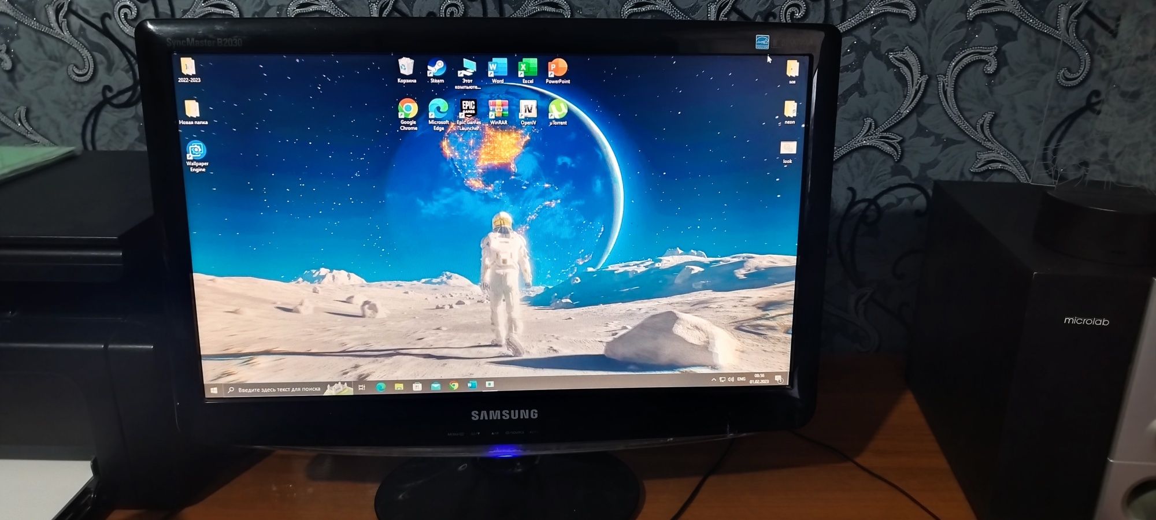
Task: Open Microsoft Store from the taskbar
Action: [x=417, y=386]
